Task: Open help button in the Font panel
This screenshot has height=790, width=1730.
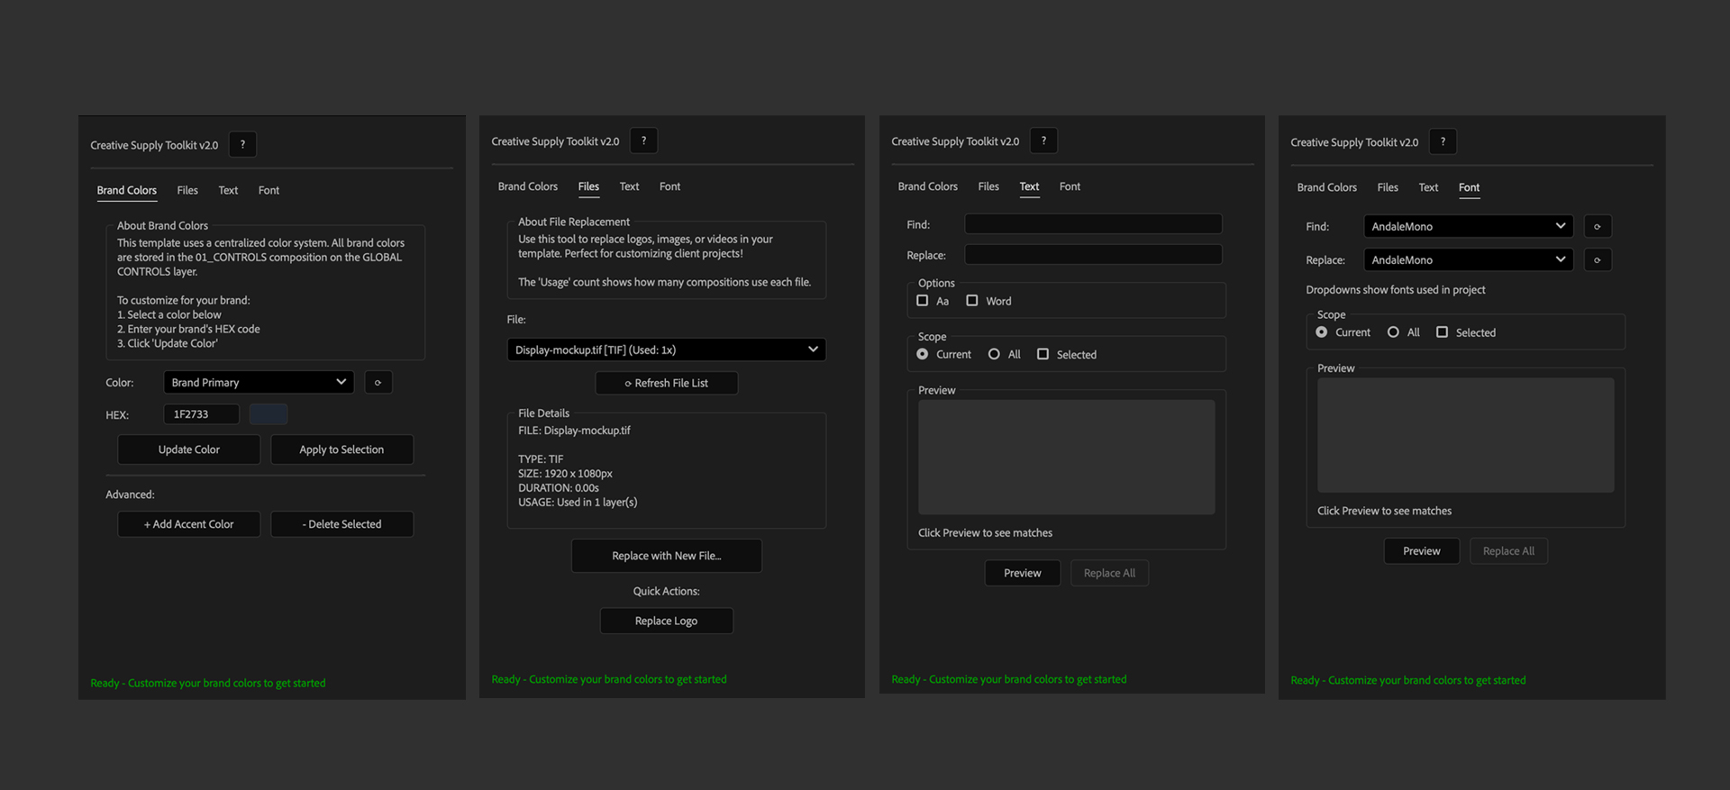Action: click(x=1443, y=141)
